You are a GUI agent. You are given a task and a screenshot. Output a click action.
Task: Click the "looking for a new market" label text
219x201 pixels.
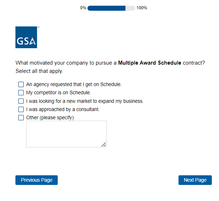click(85, 101)
